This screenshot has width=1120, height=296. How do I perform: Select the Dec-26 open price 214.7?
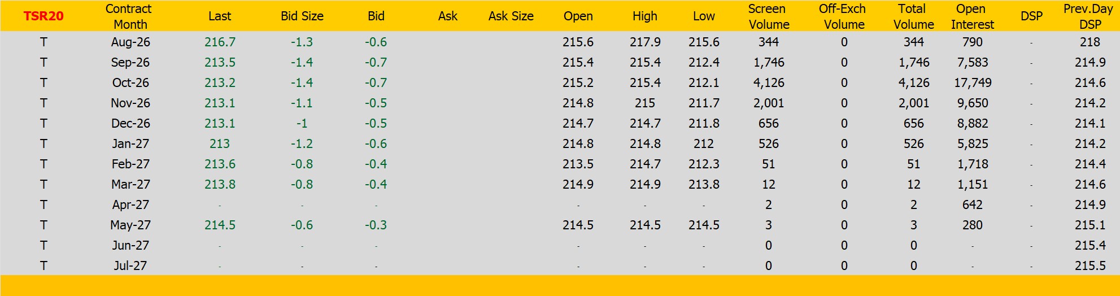pyautogui.click(x=578, y=123)
